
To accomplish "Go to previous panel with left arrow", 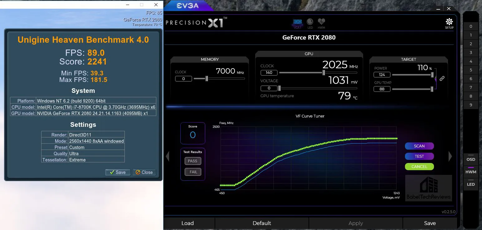I will pos(167,156).
